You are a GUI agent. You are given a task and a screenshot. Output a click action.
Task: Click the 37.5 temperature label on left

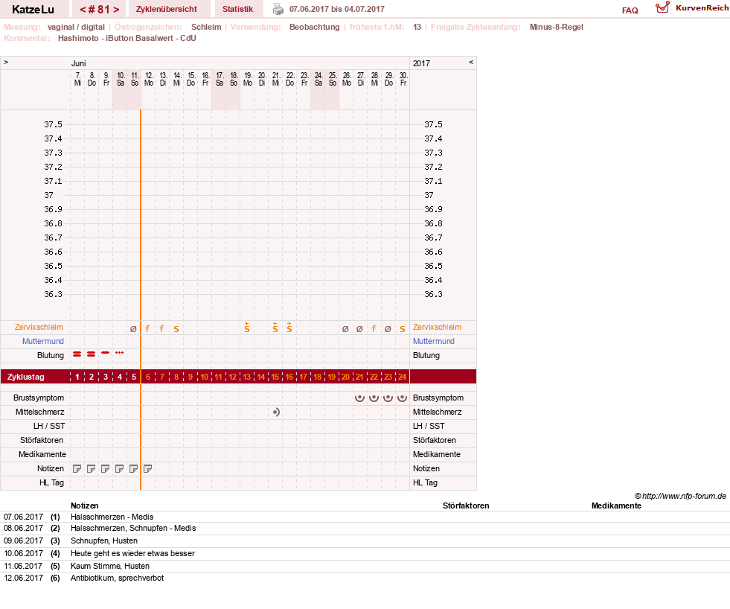click(53, 124)
